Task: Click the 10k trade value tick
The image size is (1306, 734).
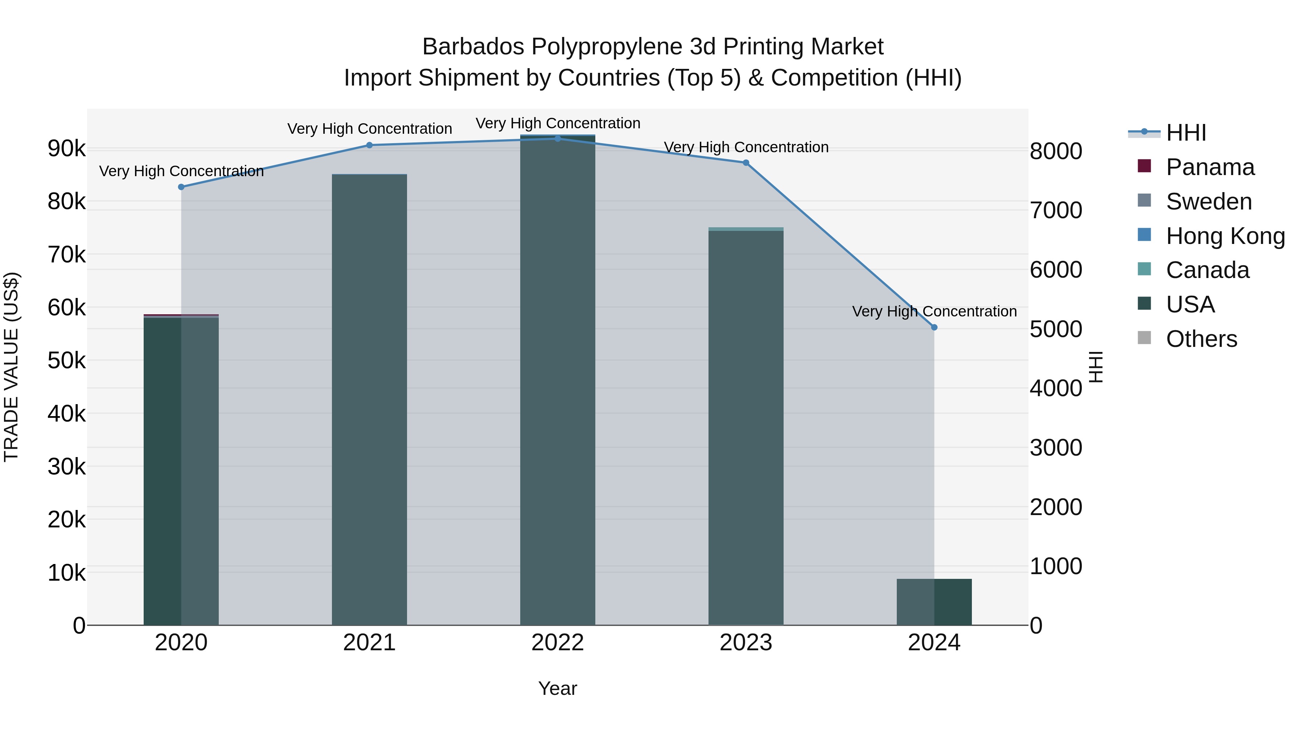Action: pyautogui.click(x=66, y=573)
